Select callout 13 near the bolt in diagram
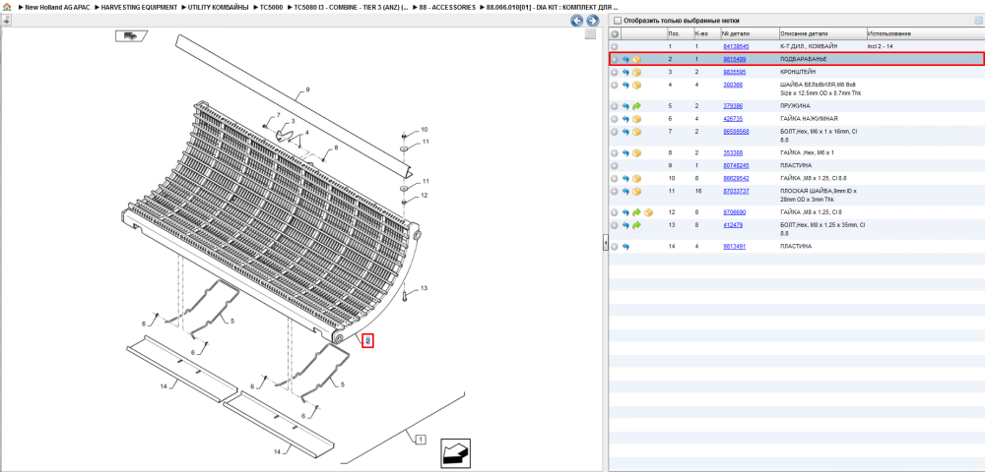Image resolution: width=985 pixels, height=472 pixels. (424, 288)
